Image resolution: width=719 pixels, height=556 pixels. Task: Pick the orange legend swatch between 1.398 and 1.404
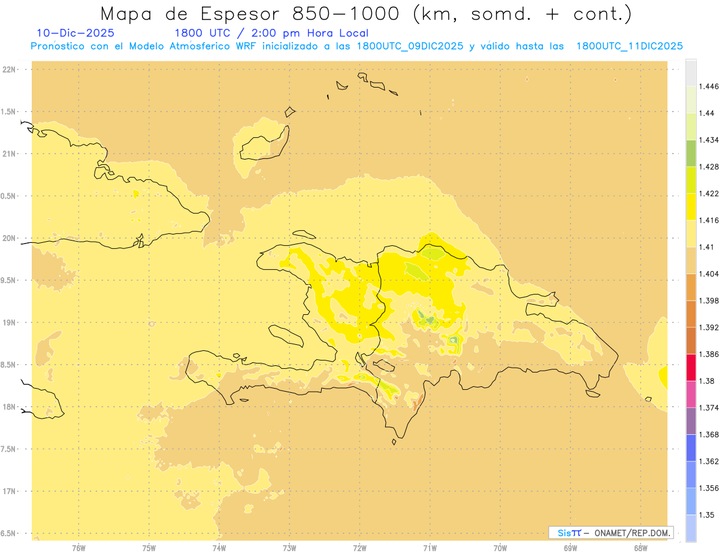[x=691, y=287]
